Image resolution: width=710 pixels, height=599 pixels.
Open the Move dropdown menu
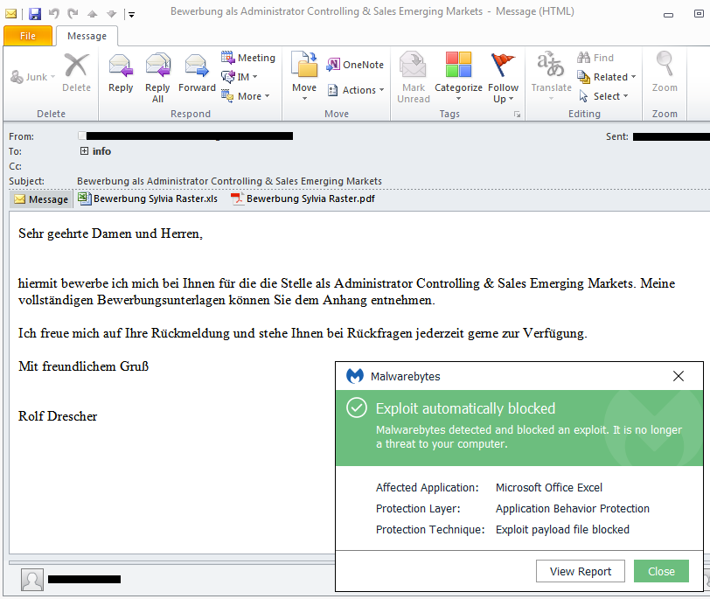click(x=304, y=74)
